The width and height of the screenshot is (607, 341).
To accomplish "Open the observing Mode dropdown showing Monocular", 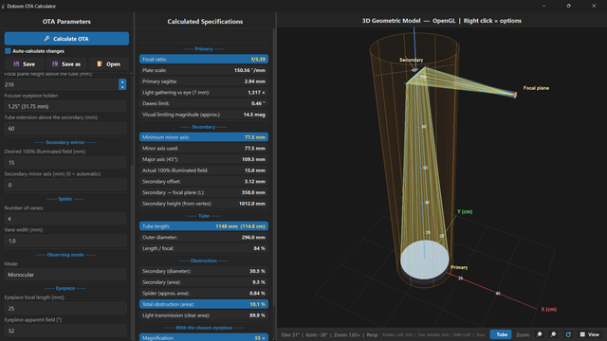I will click(x=65, y=275).
